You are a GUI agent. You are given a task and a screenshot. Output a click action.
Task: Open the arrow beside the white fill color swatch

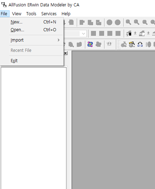[148, 33]
